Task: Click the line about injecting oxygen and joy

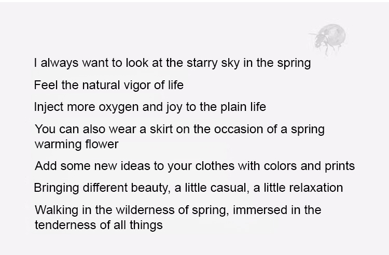Action: tap(150, 107)
